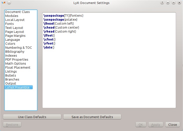This screenshot has height=131, width=183.
Task: Click empty area of preamble editor
Action: coord(109,79)
